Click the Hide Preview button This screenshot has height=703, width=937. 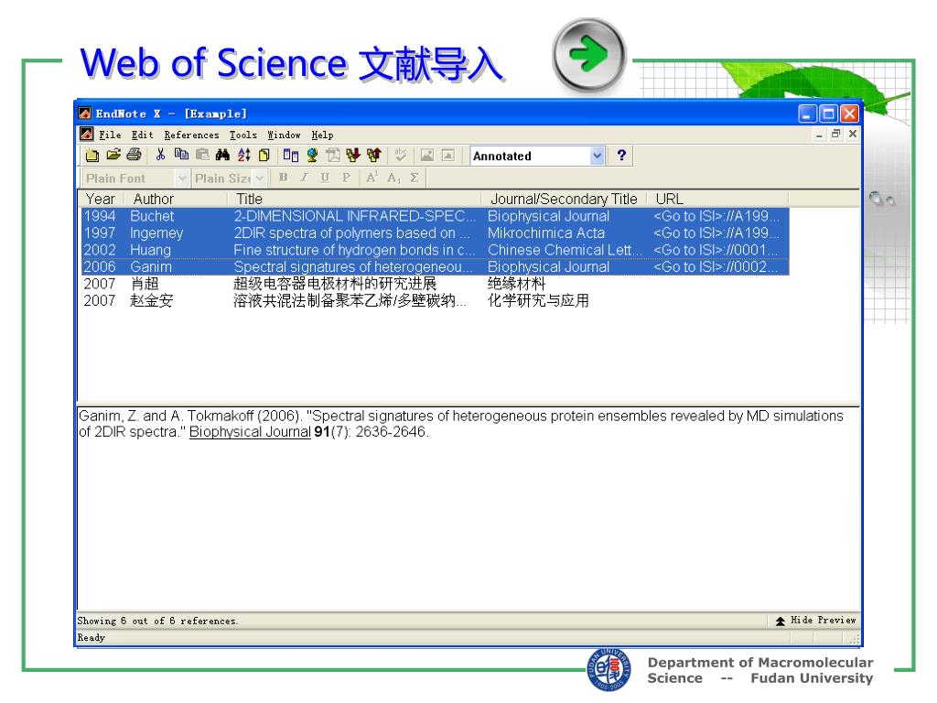click(x=815, y=621)
